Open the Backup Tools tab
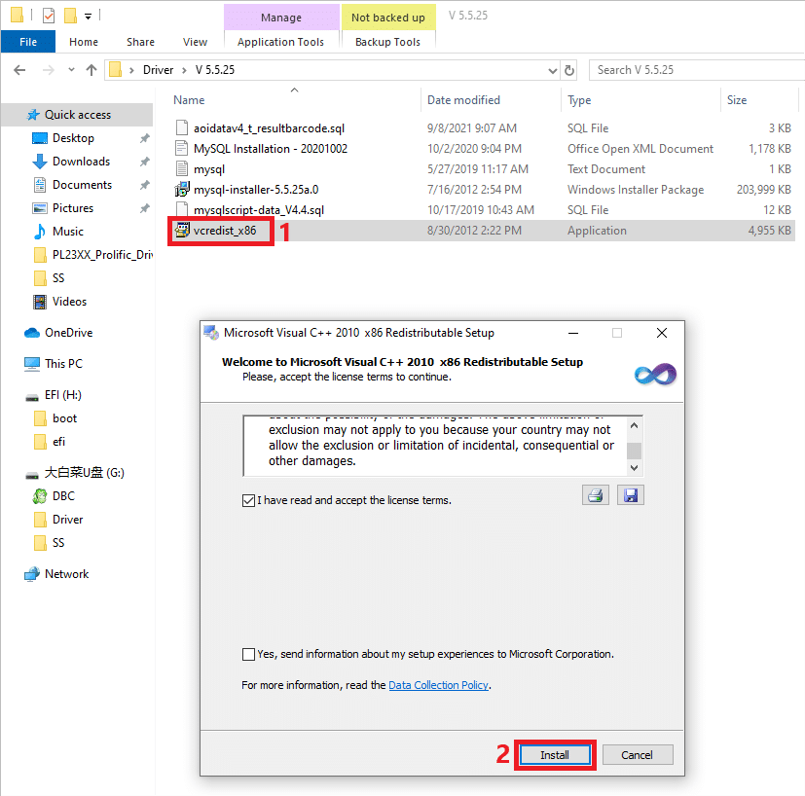This screenshot has width=805, height=796. [x=388, y=42]
